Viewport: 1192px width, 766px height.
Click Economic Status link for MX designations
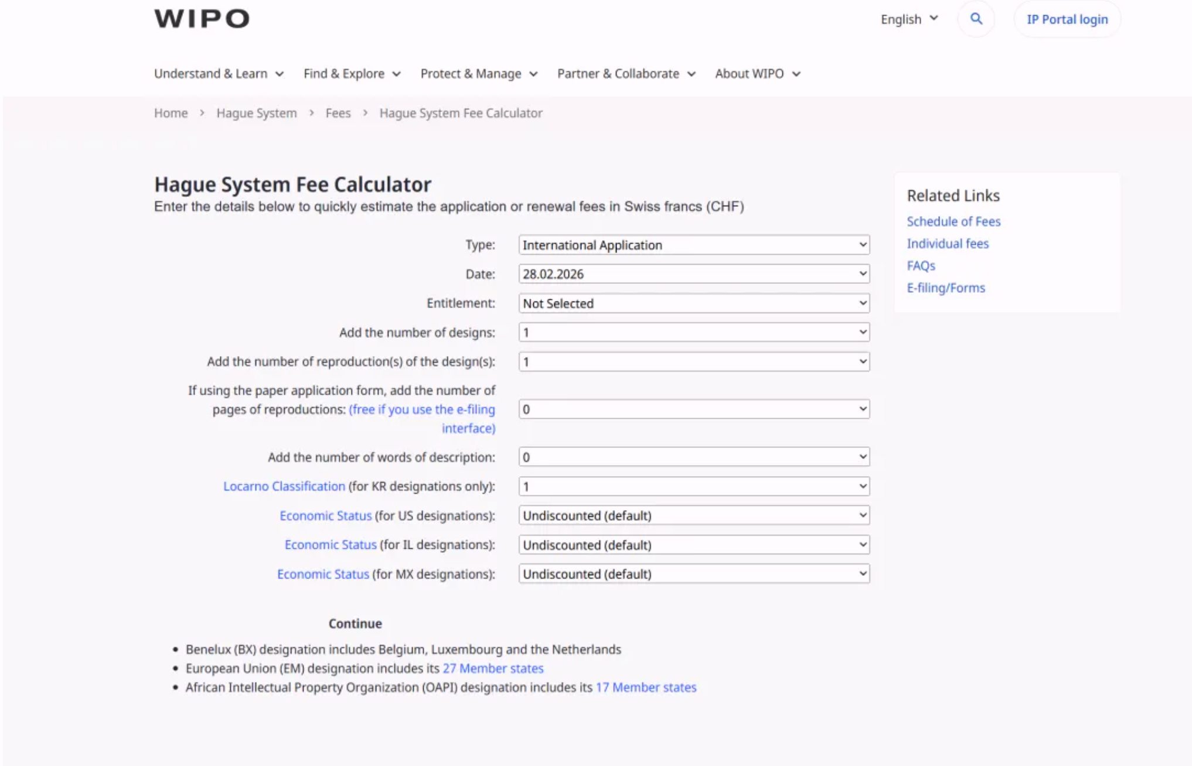point(323,574)
